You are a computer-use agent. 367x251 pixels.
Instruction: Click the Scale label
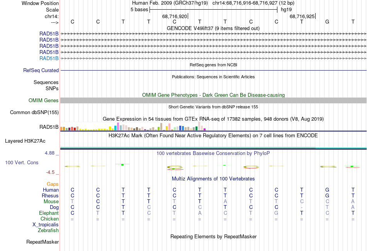(x=52, y=10)
